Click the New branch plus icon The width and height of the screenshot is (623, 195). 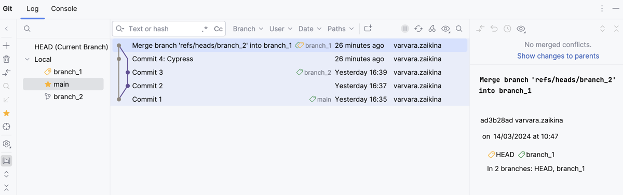tap(6, 46)
